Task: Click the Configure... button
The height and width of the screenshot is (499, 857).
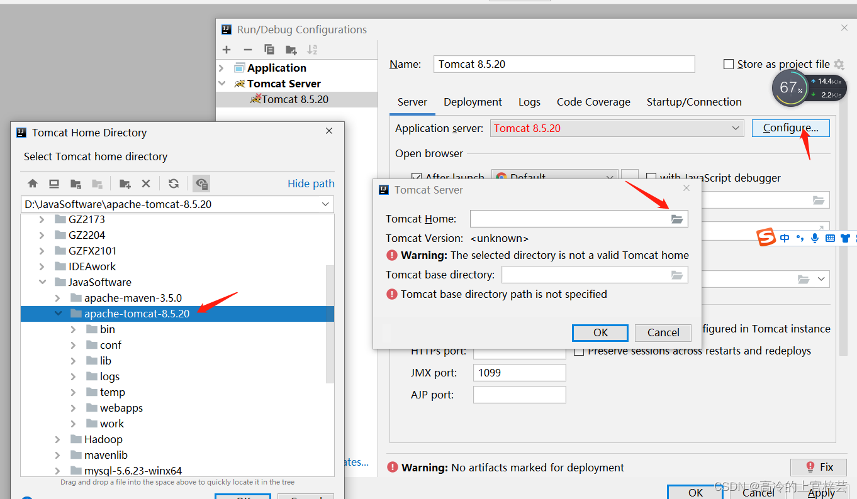Action: pyautogui.click(x=791, y=128)
